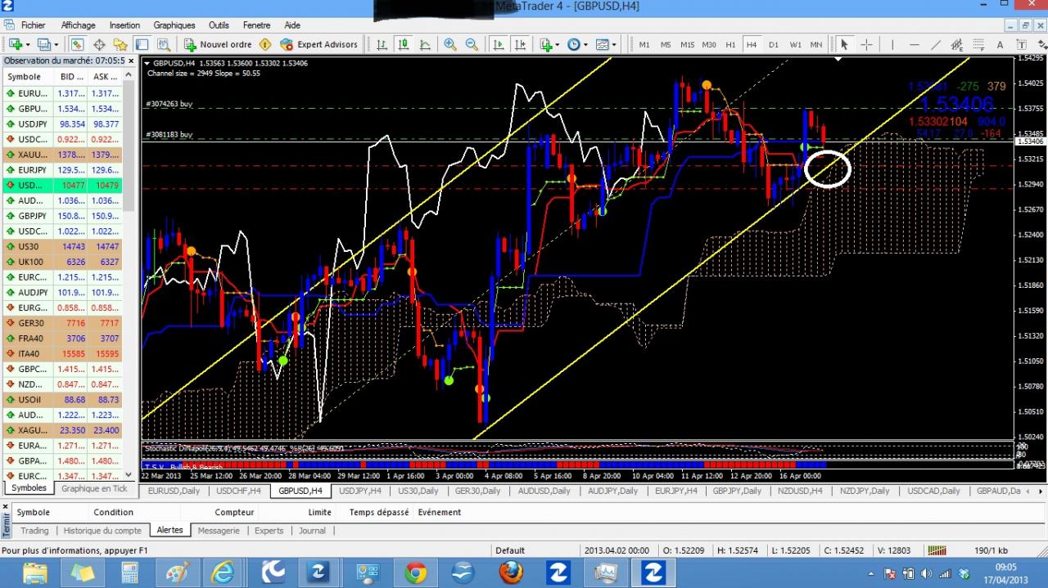Open the GER30,Daily chart tab
1048x588 pixels.
477,491
